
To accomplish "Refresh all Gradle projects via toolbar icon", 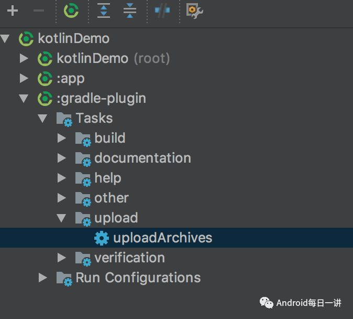I will (71, 10).
